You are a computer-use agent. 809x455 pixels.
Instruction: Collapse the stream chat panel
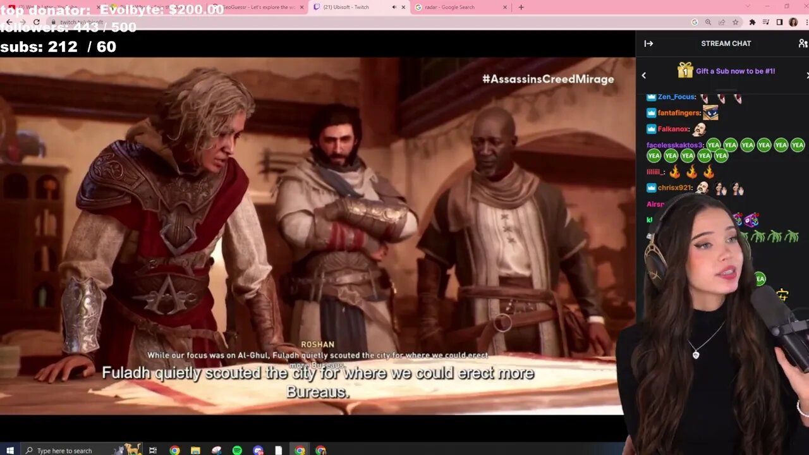pos(648,44)
